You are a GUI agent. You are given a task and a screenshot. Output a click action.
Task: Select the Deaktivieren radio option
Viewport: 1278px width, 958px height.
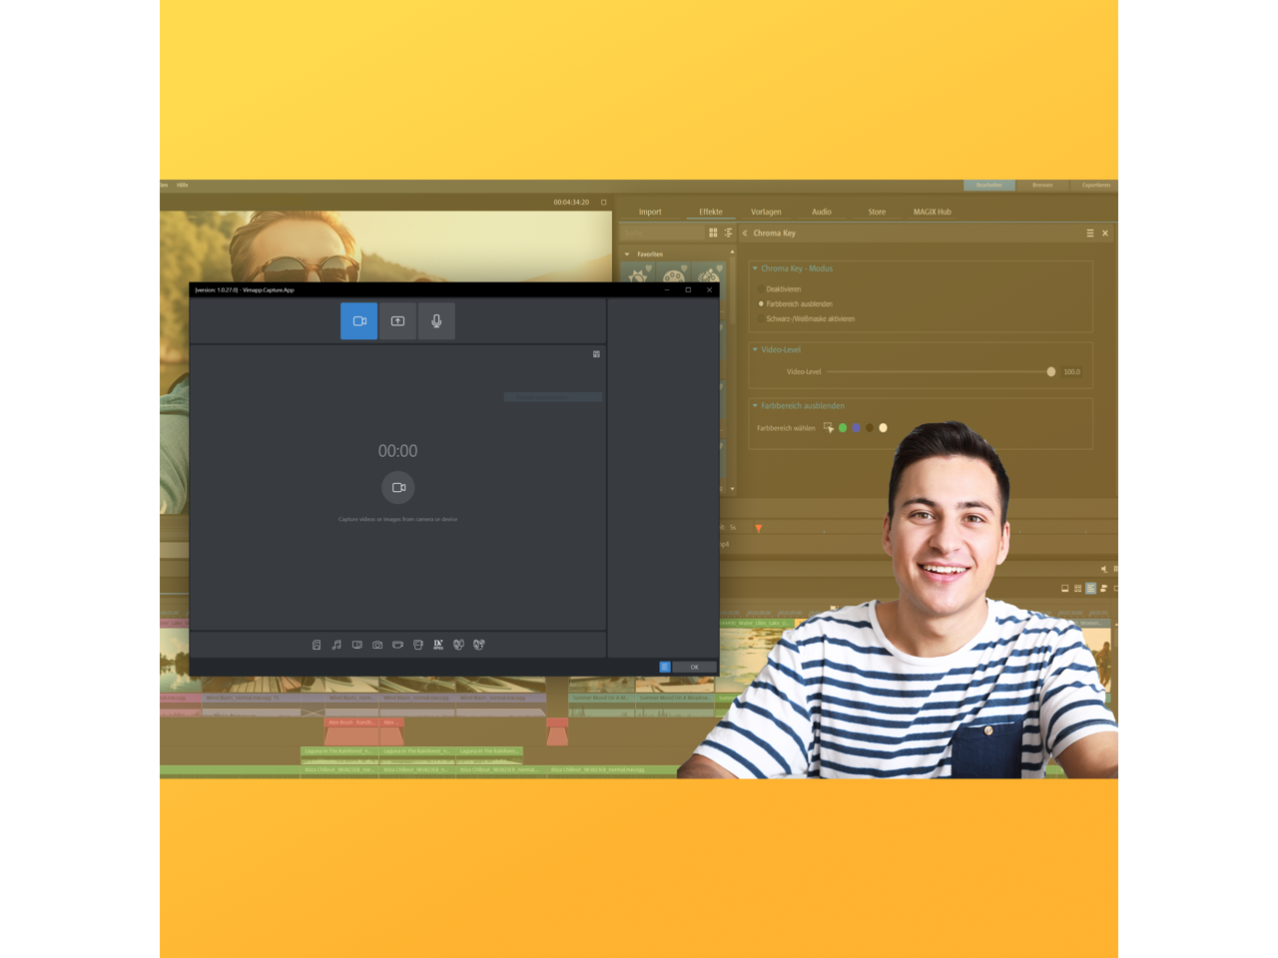point(761,289)
